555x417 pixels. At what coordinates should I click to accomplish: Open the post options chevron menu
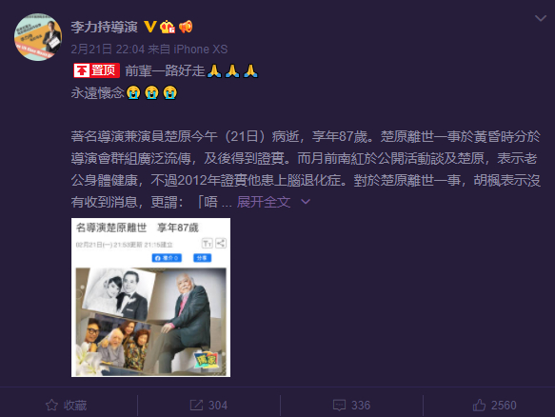tap(541, 18)
